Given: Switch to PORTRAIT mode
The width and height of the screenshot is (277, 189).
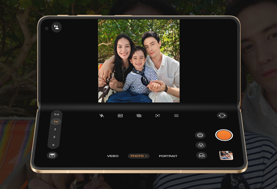Looking at the screenshot, I should [168, 156].
